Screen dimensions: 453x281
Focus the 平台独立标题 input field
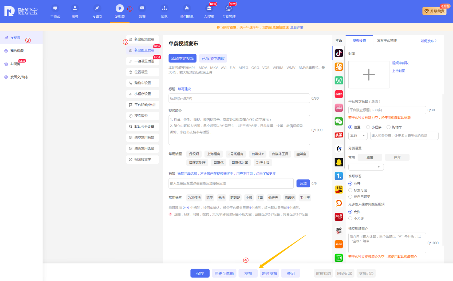pyautogui.click(x=387, y=110)
